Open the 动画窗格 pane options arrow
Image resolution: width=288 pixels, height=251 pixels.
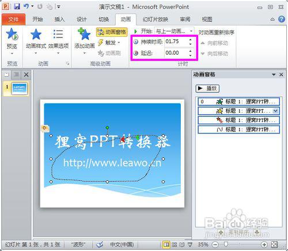[274, 74]
